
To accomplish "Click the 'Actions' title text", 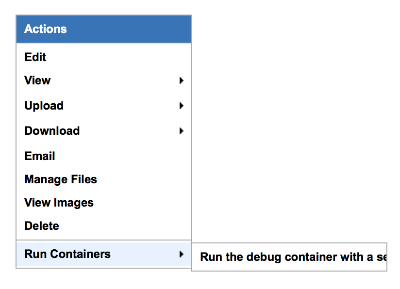I will click(46, 29).
